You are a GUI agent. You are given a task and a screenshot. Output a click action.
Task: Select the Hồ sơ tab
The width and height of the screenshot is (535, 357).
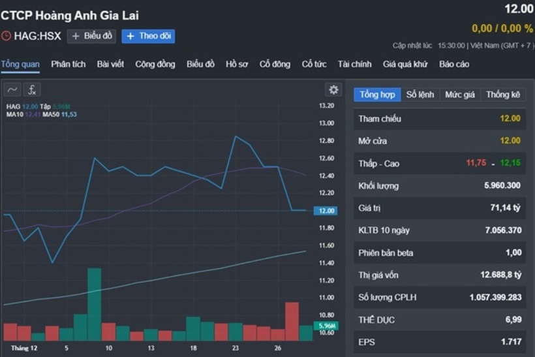point(236,64)
